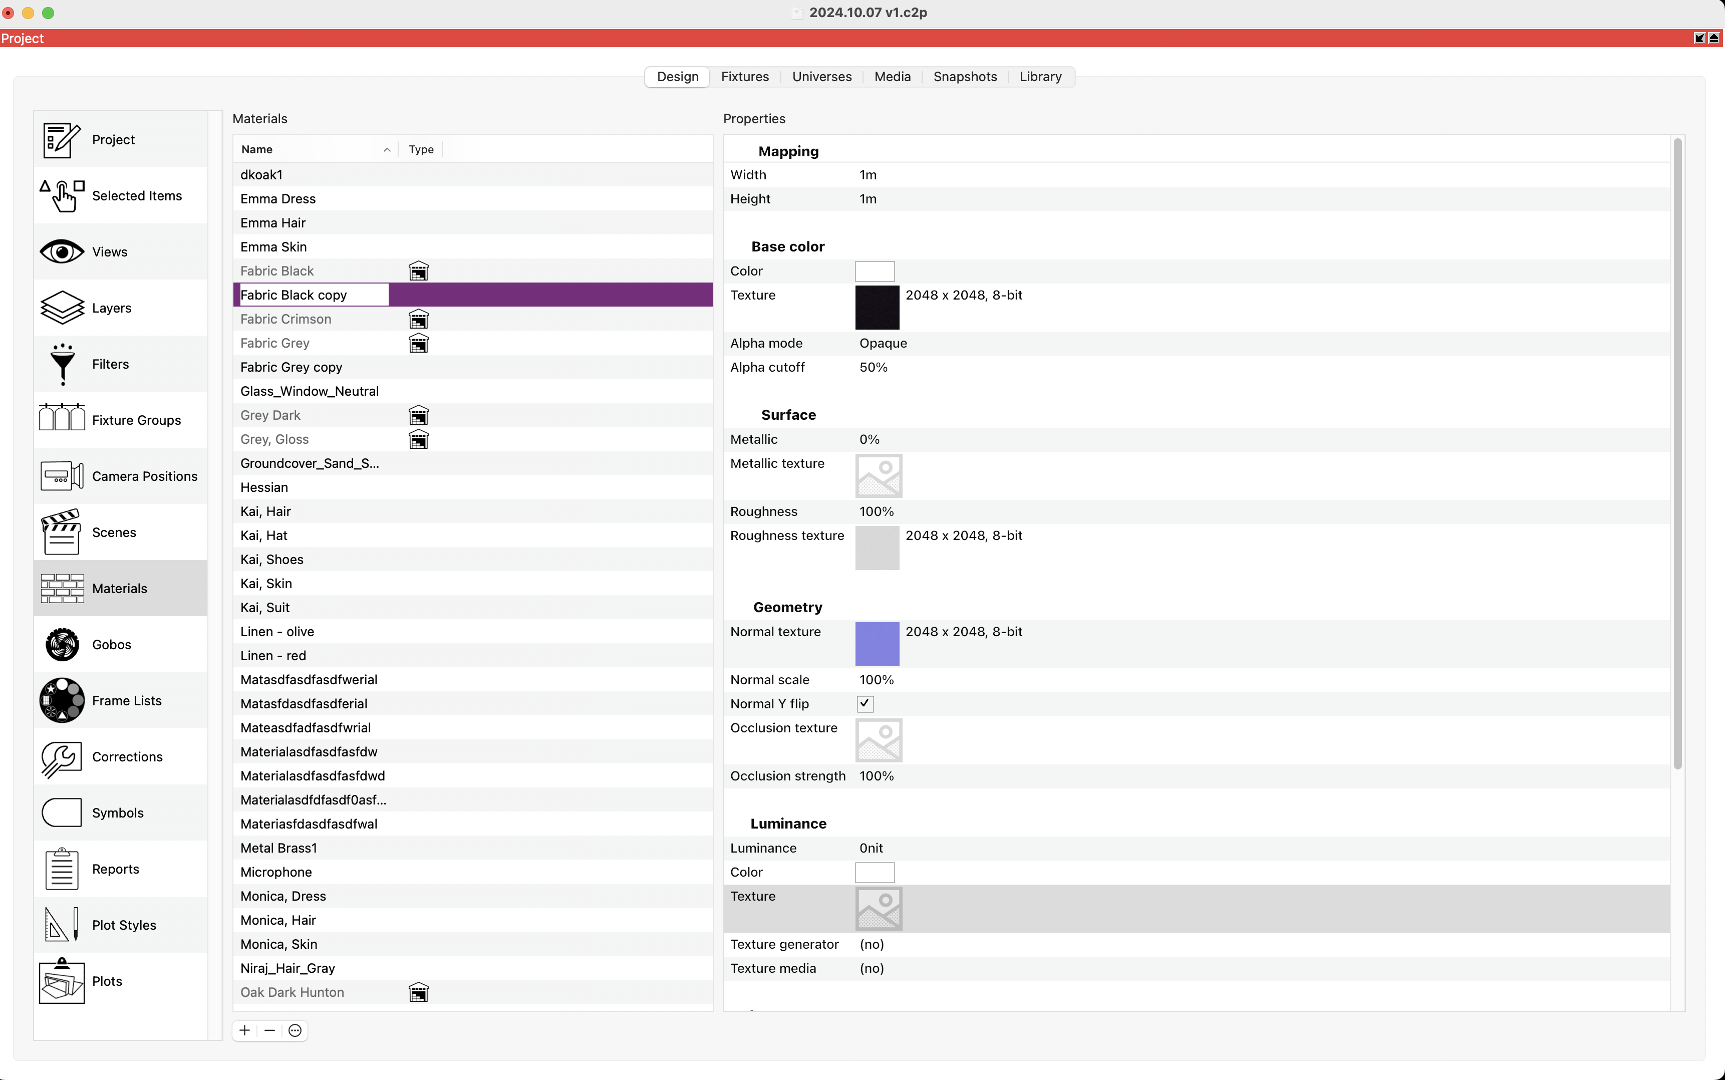Image resolution: width=1725 pixels, height=1080 pixels.
Task: Open the Gobos section icon
Action: [62, 644]
